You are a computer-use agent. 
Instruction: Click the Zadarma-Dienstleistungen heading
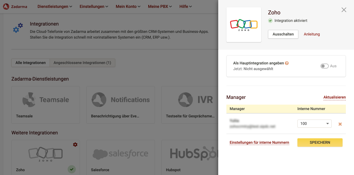(x=40, y=79)
